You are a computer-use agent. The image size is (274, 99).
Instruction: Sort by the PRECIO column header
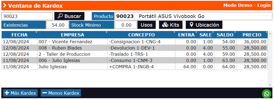[252, 35]
